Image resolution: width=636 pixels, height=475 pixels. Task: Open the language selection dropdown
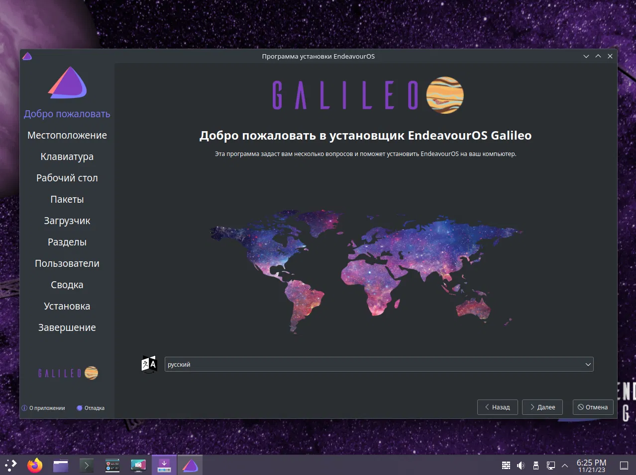379,364
